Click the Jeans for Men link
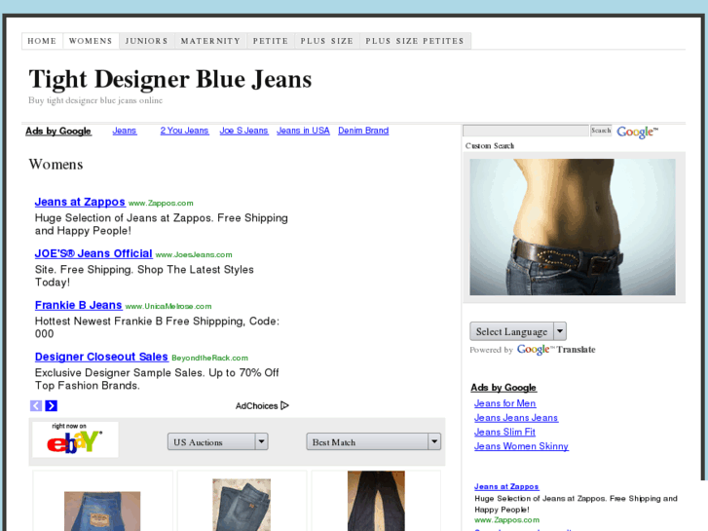 point(504,403)
